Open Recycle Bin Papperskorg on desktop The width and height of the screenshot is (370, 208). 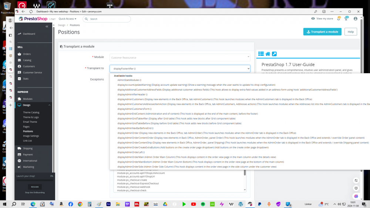pyautogui.click(x=7, y=7)
